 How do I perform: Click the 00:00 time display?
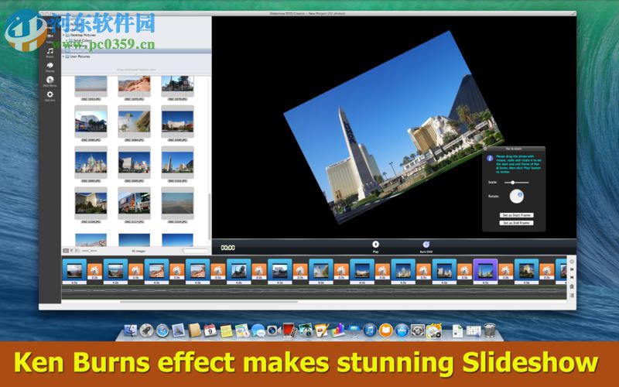pyautogui.click(x=227, y=248)
